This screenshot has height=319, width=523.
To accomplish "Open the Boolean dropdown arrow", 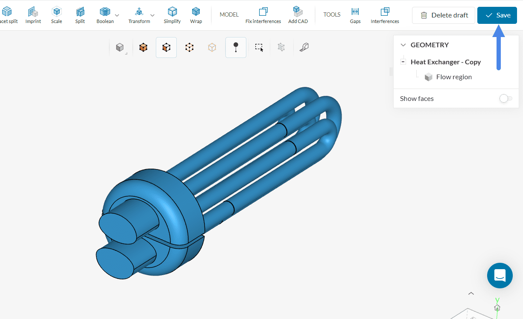I will tap(117, 15).
